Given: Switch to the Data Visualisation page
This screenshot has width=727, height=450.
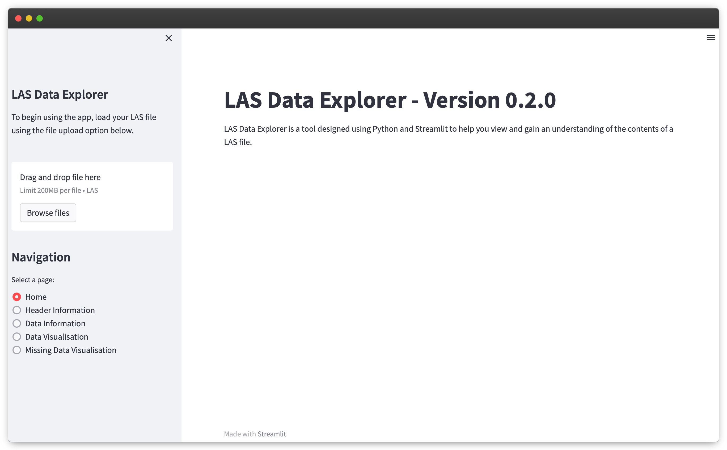Looking at the screenshot, I should [x=17, y=337].
